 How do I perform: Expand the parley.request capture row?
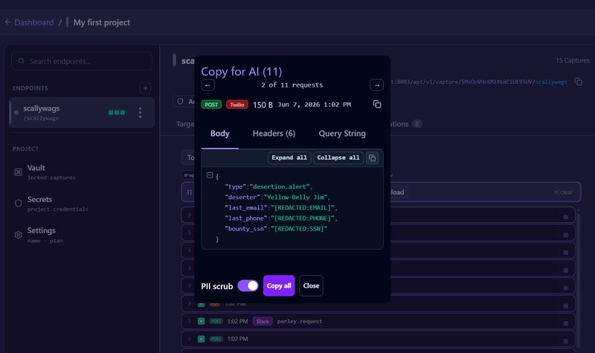190,321
